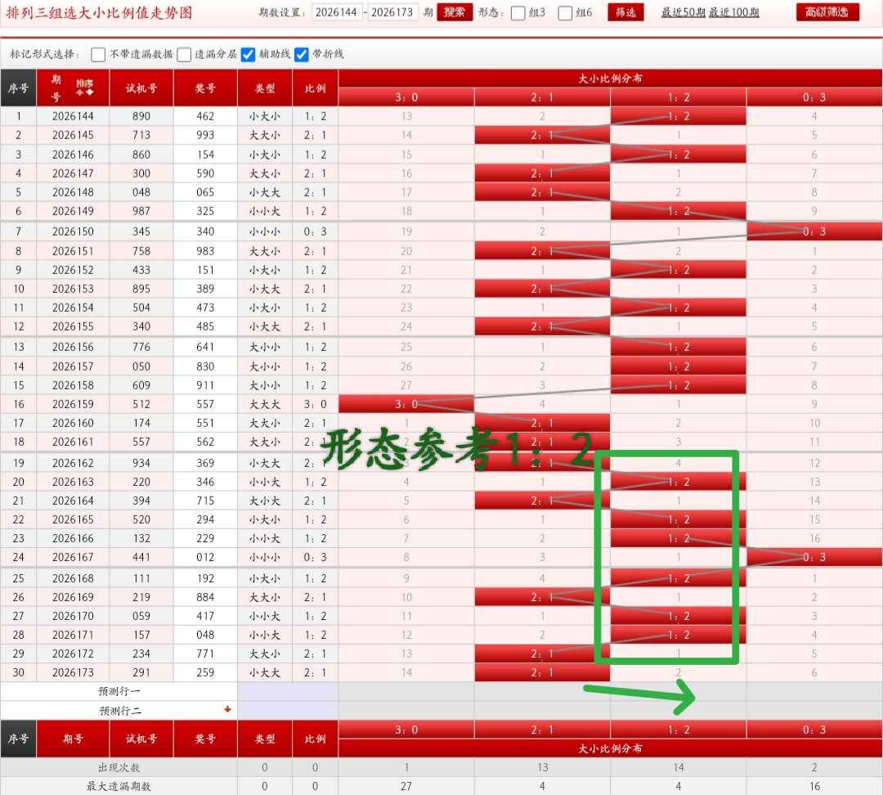The image size is (883, 795).
Task: Click the 0:3 red cell in row 7
Action: click(814, 231)
